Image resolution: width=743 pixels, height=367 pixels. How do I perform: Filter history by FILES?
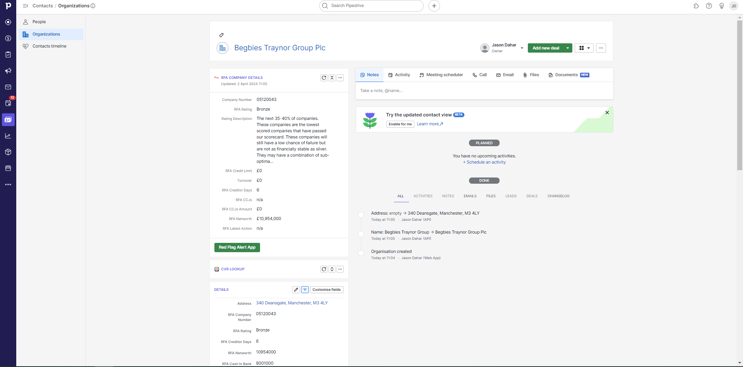[x=491, y=196]
